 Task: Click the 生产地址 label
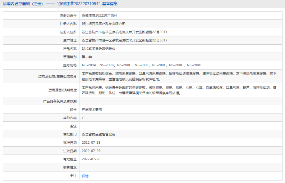(70, 40)
